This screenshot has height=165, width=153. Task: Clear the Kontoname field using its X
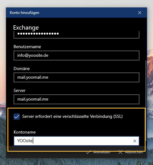click(x=135, y=141)
